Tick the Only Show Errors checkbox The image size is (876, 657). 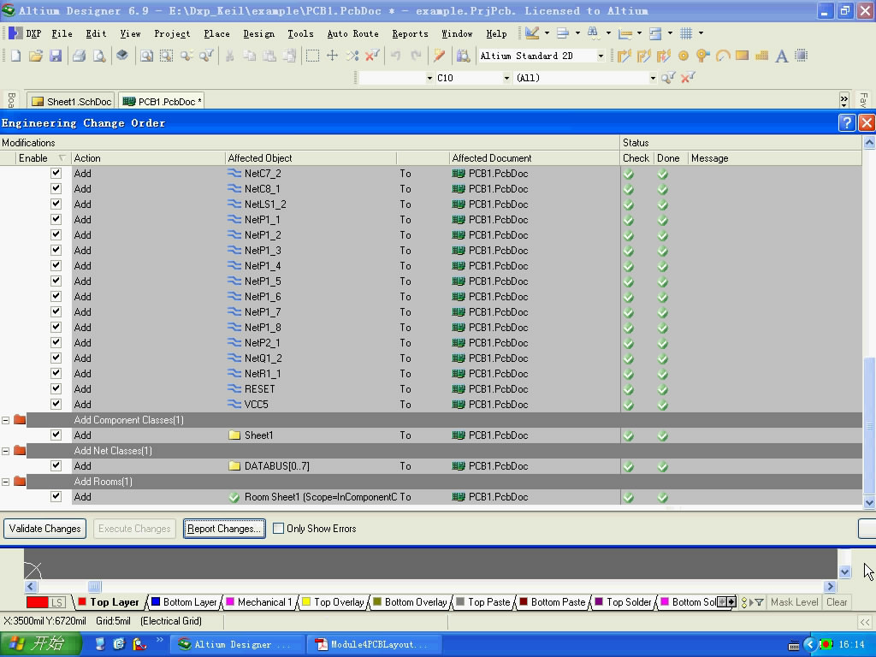(x=278, y=528)
